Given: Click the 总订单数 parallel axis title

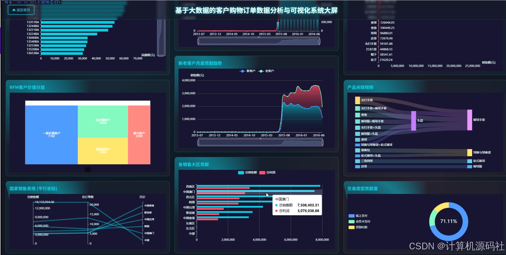Looking at the screenshot, I should [88, 197].
